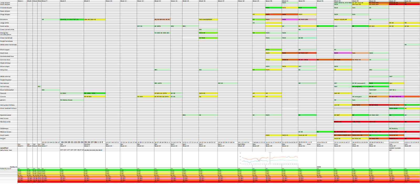Select the '25/02/19' date cell
The height and width of the screenshot is (184, 420).
[14, 167]
